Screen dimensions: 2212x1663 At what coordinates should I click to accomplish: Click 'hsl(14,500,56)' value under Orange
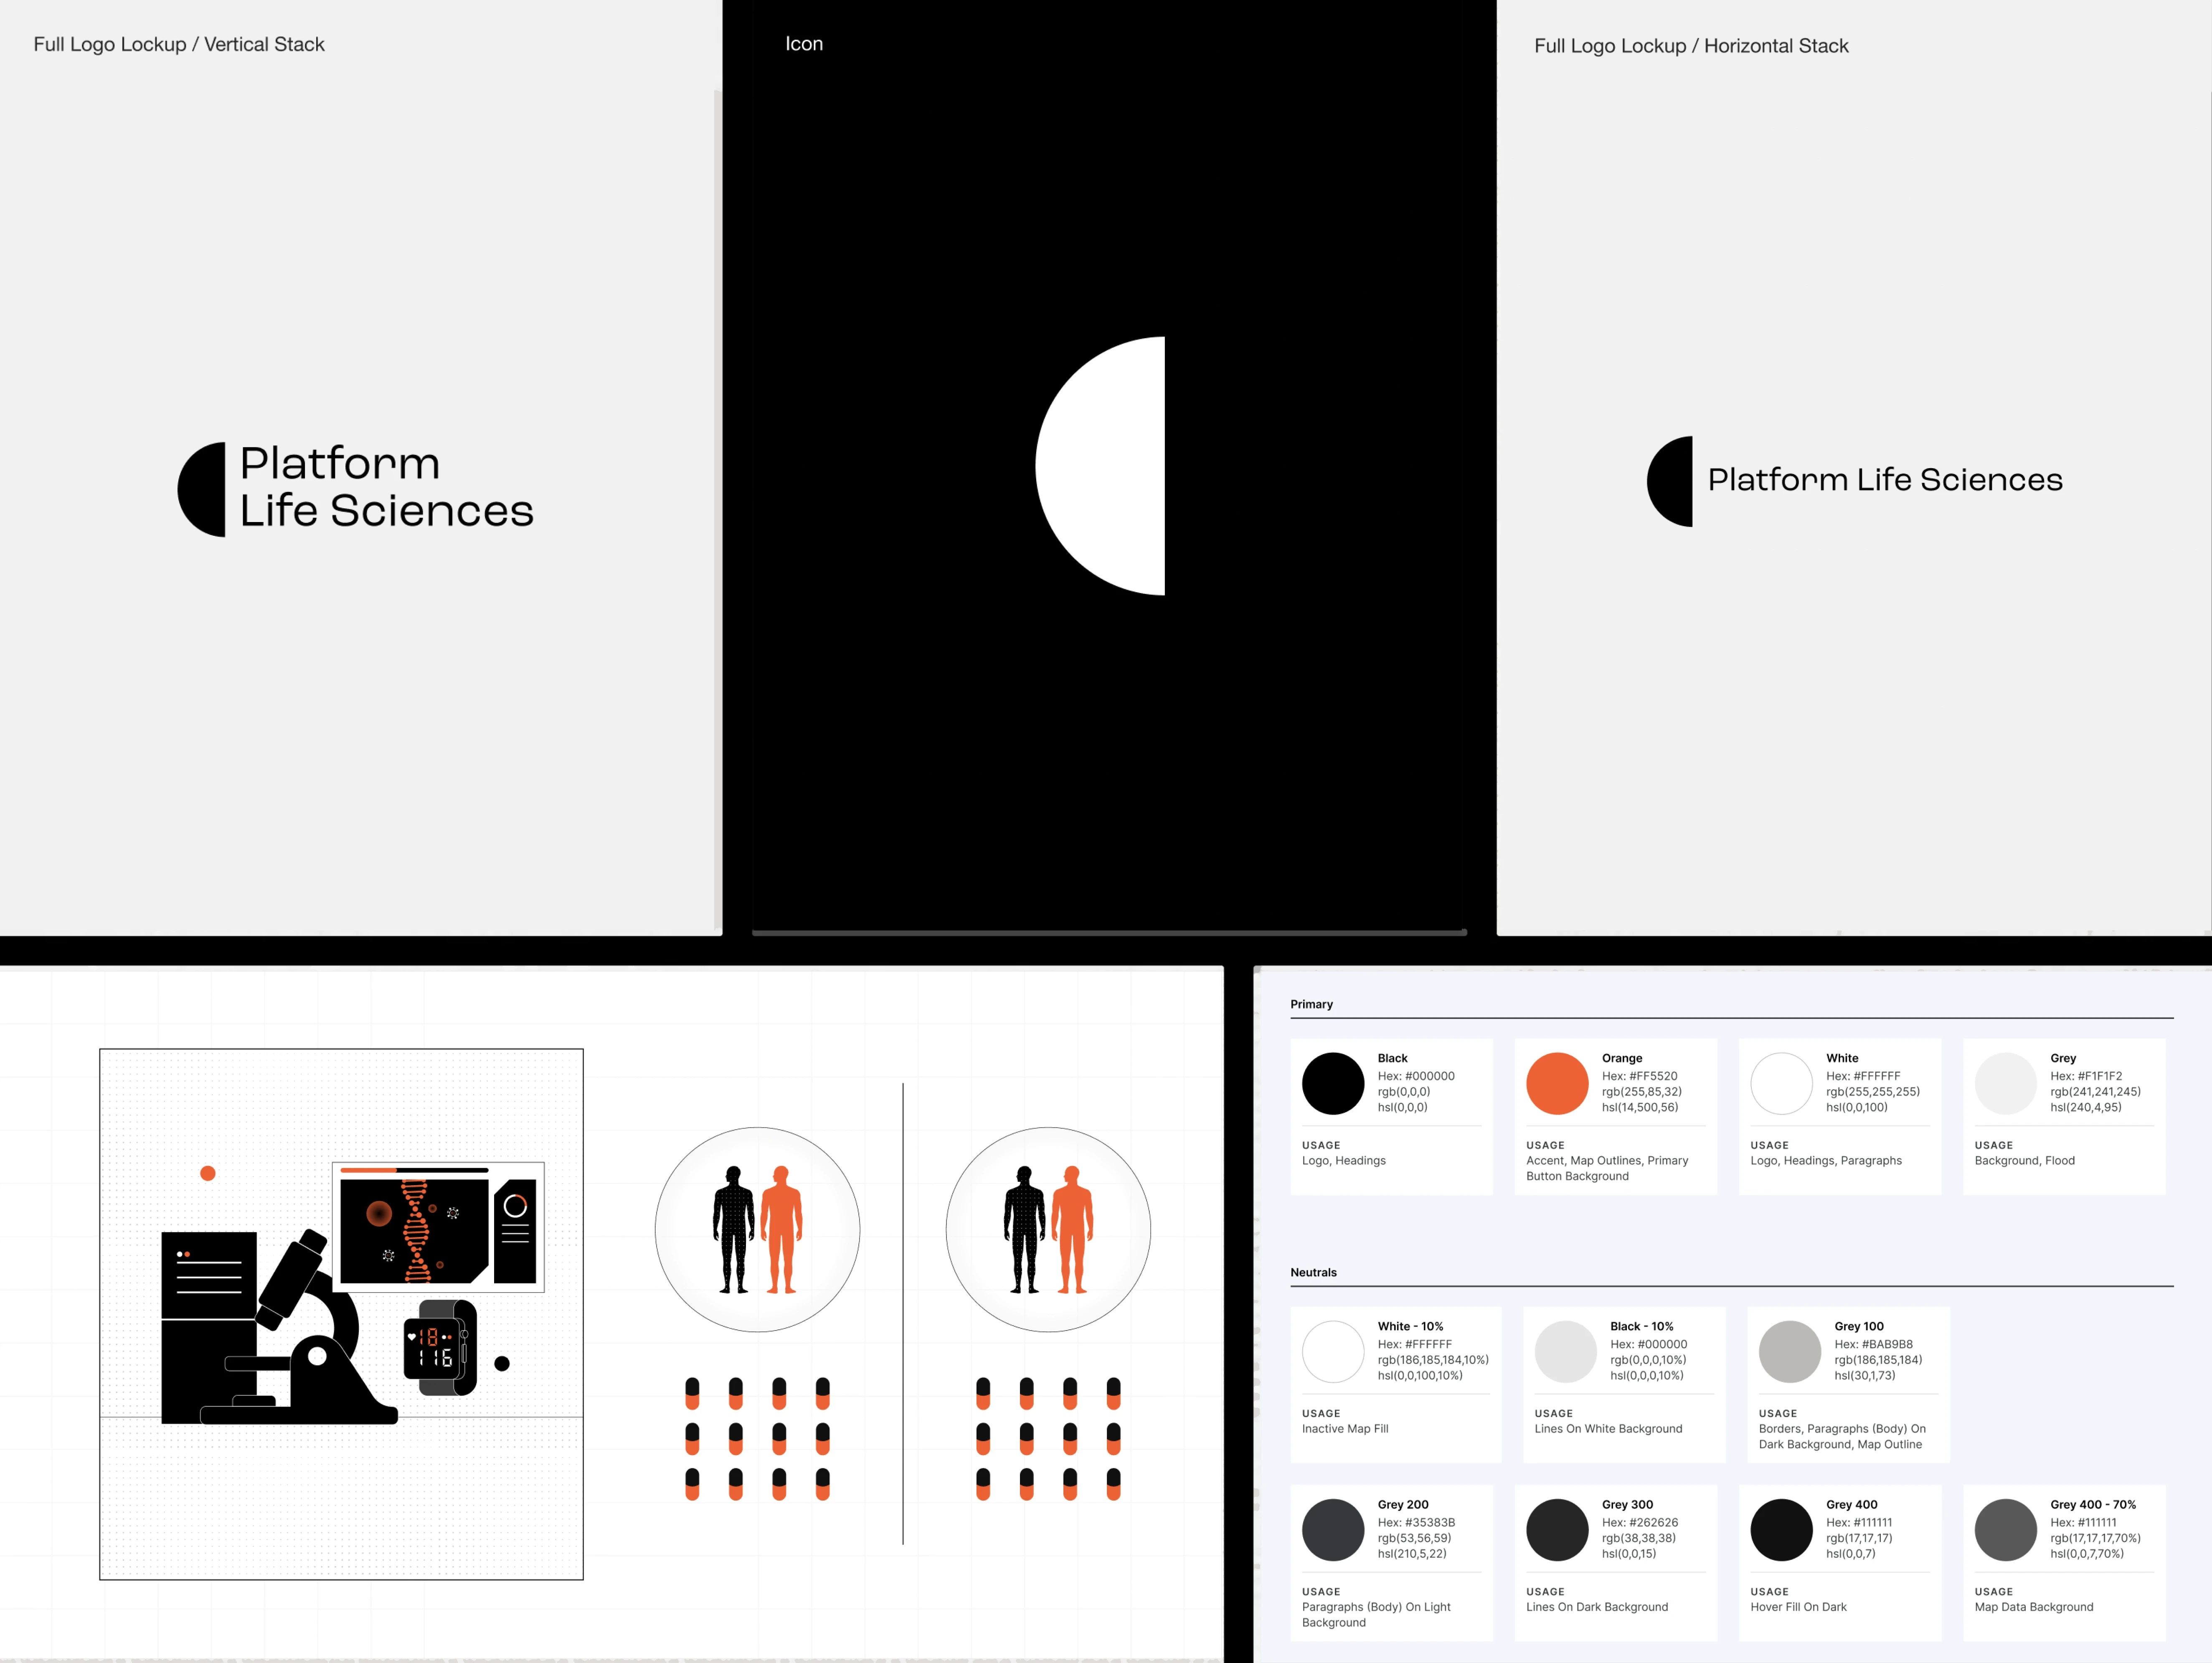pyautogui.click(x=1640, y=1107)
